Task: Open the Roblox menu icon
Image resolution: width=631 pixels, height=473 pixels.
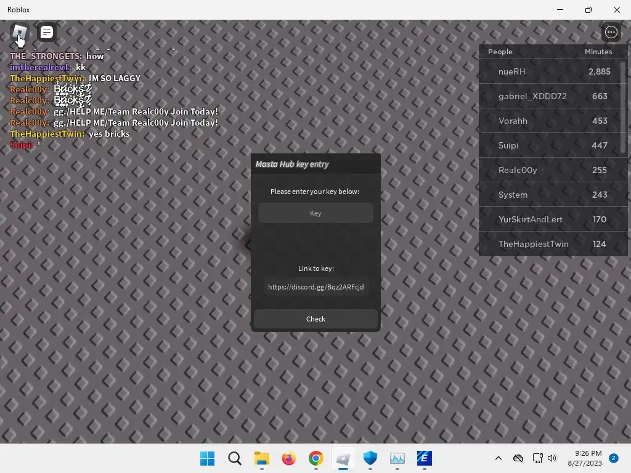Action: [x=19, y=32]
